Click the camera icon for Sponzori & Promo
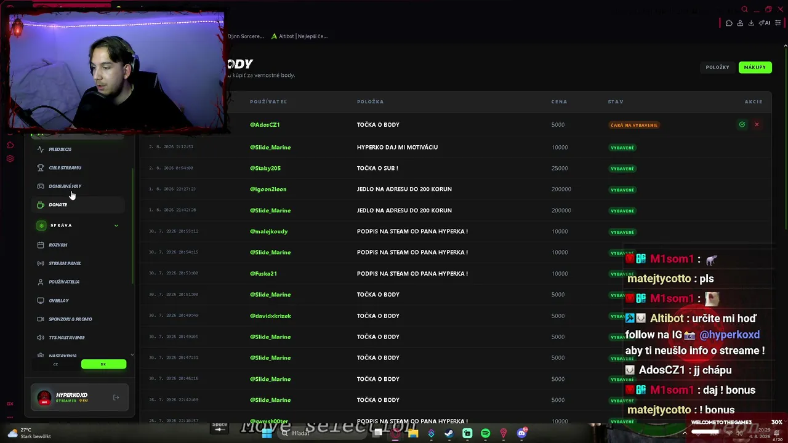The height and width of the screenshot is (443, 788). coord(41,319)
